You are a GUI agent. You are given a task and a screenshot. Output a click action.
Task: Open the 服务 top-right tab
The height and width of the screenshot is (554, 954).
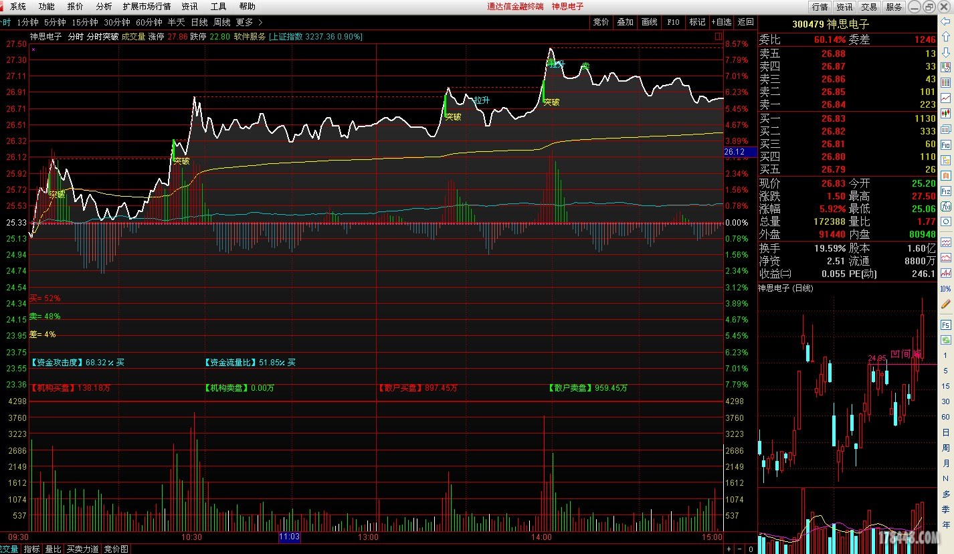(x=894, y=7)
